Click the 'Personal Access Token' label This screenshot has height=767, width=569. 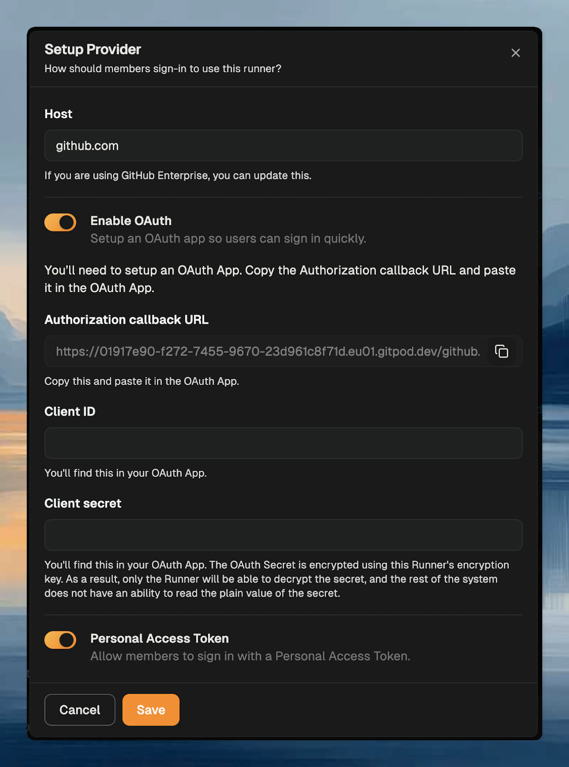coord(160,639)
